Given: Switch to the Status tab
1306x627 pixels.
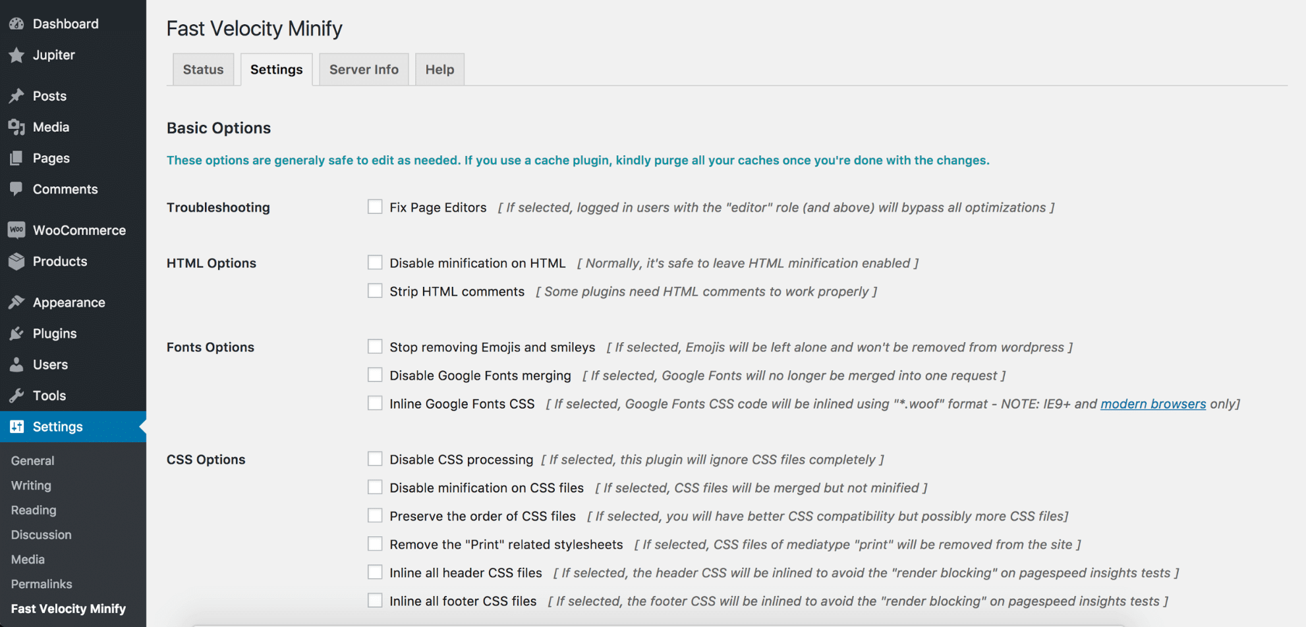Looking at the screenshot, I should pyautogui.click(x=203, y=69).
